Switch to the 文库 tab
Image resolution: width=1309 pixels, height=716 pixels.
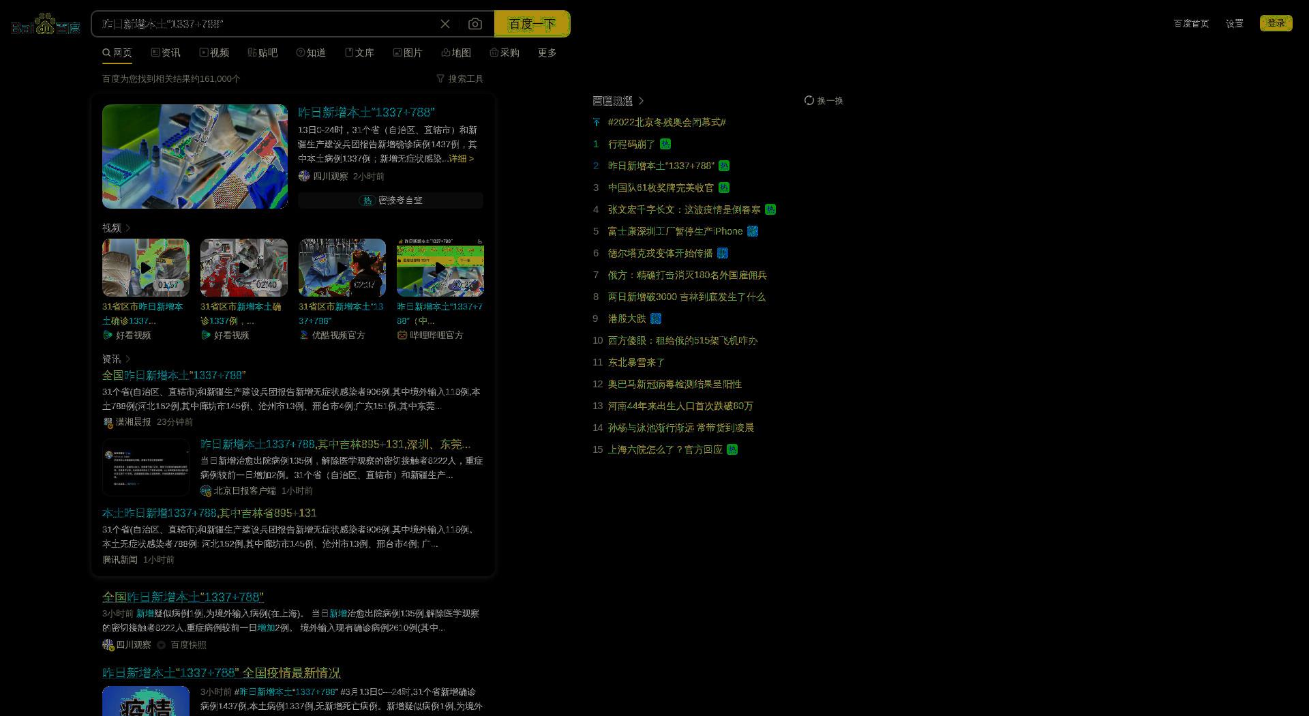(359, 53)
